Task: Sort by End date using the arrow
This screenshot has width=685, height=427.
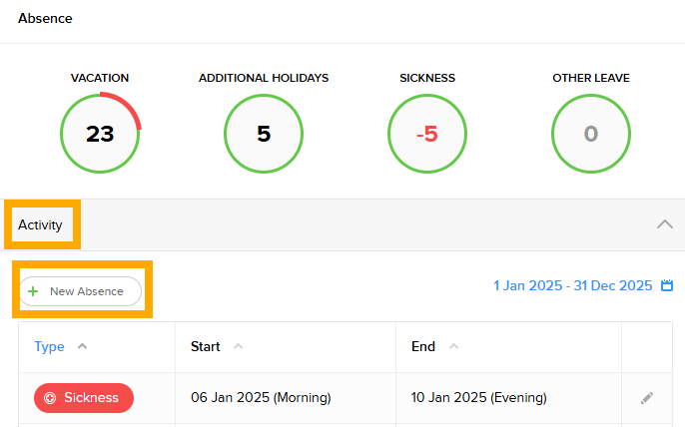Action: (453, 347)
